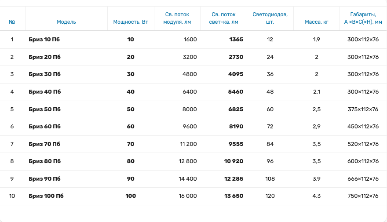This screenshot has height=222, width=387.
Task: Pick the Бриз 60 Пб model
Action: click(44, 127)
